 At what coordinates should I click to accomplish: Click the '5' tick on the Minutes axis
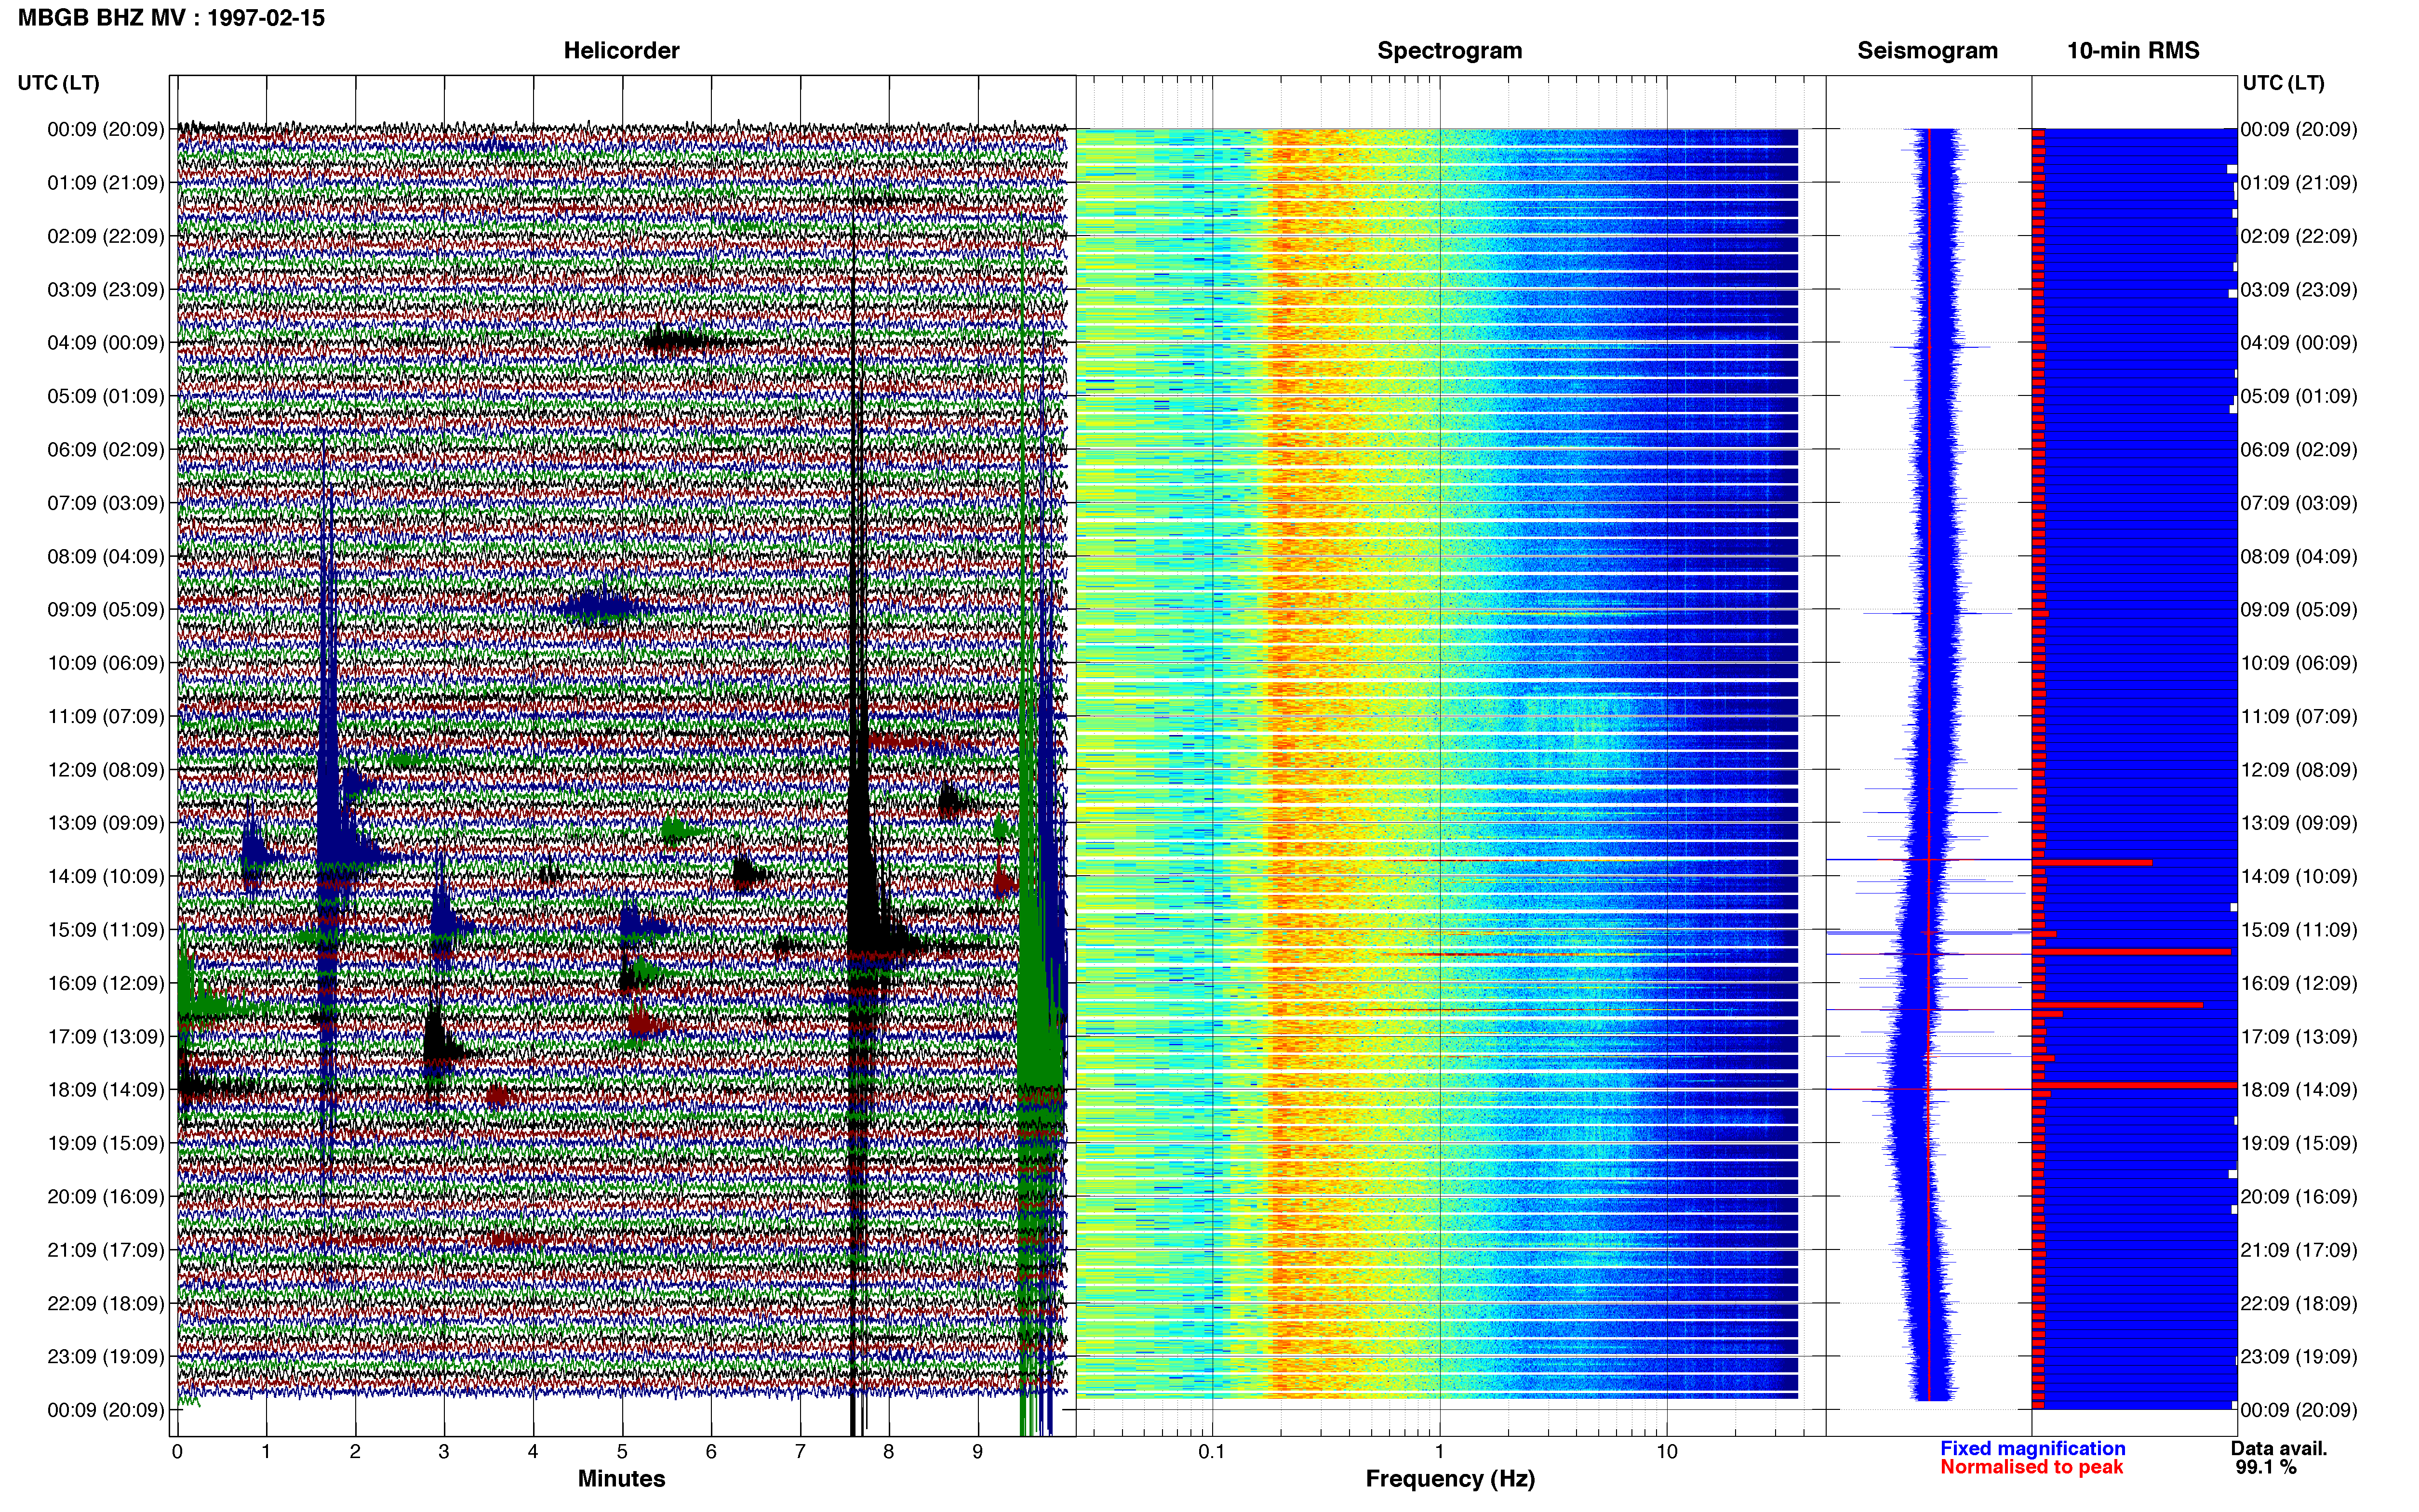622,1452
